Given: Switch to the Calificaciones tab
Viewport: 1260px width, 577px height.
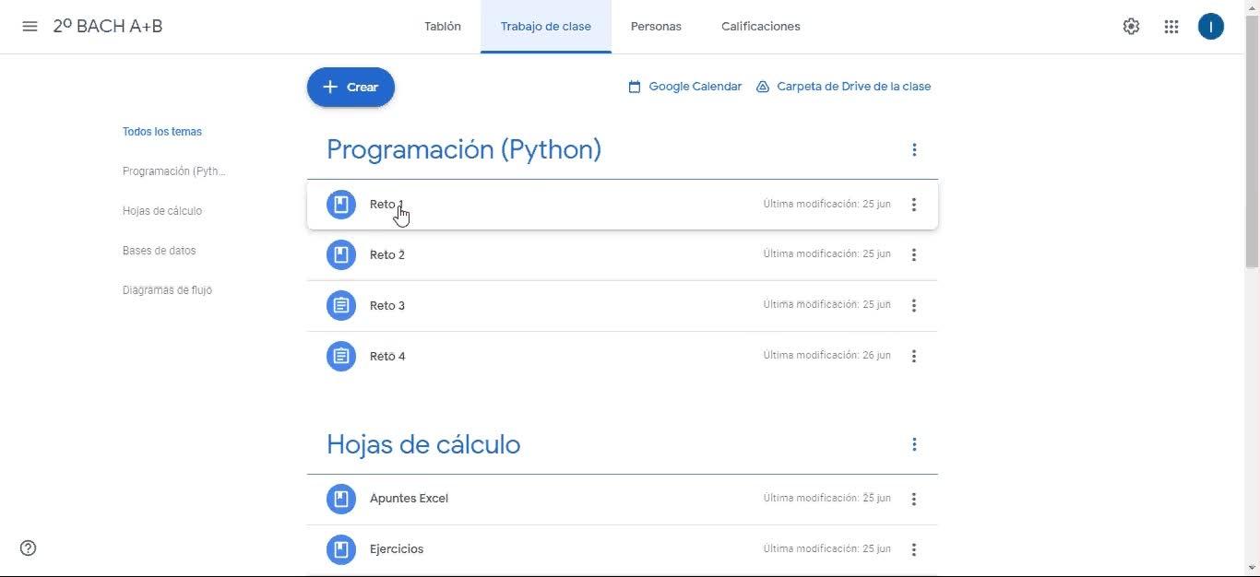Looking at the screenshot, I should [761, 27].
